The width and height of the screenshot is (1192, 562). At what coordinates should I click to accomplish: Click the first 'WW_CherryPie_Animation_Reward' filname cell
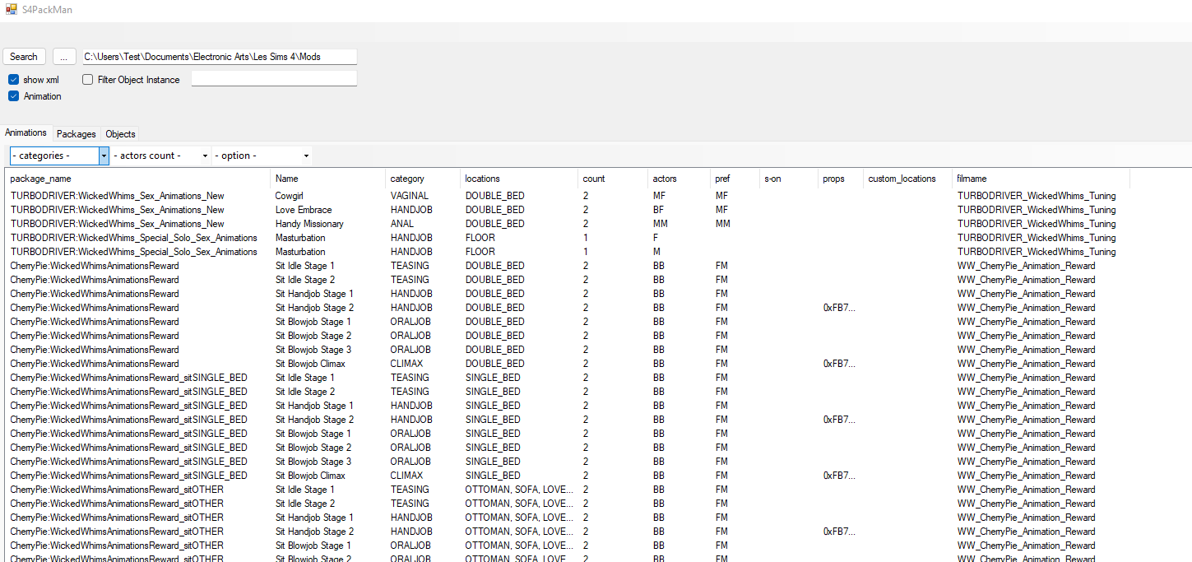pyautogui.click(x=1027, y=266)
